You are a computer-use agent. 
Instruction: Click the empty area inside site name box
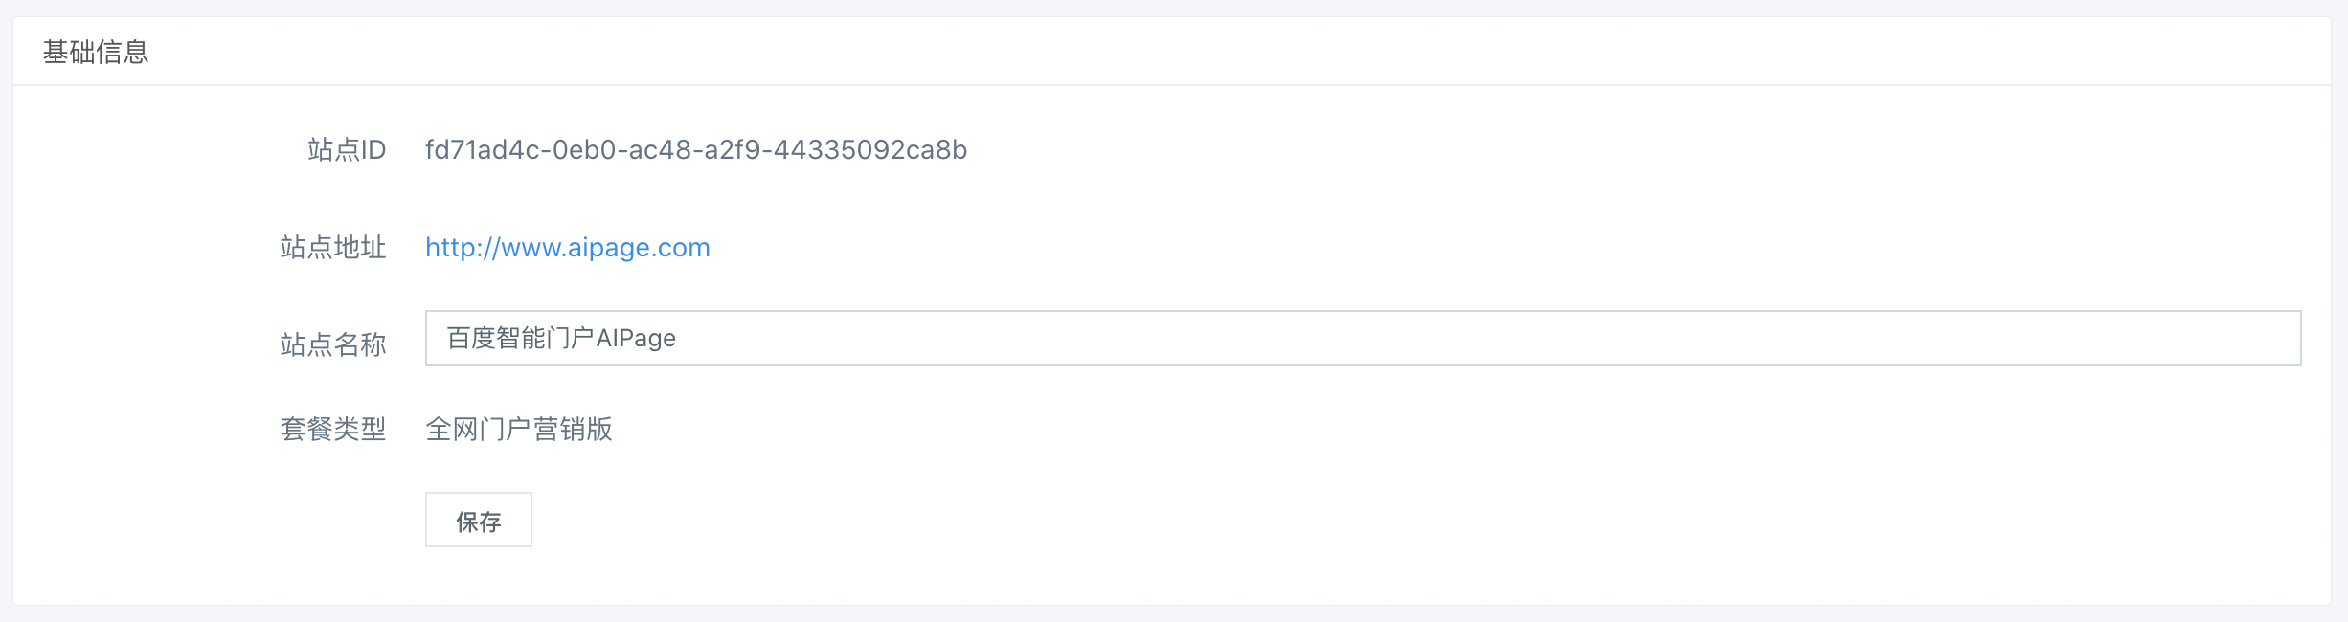pyautogui.click(x=1484, y=338)
